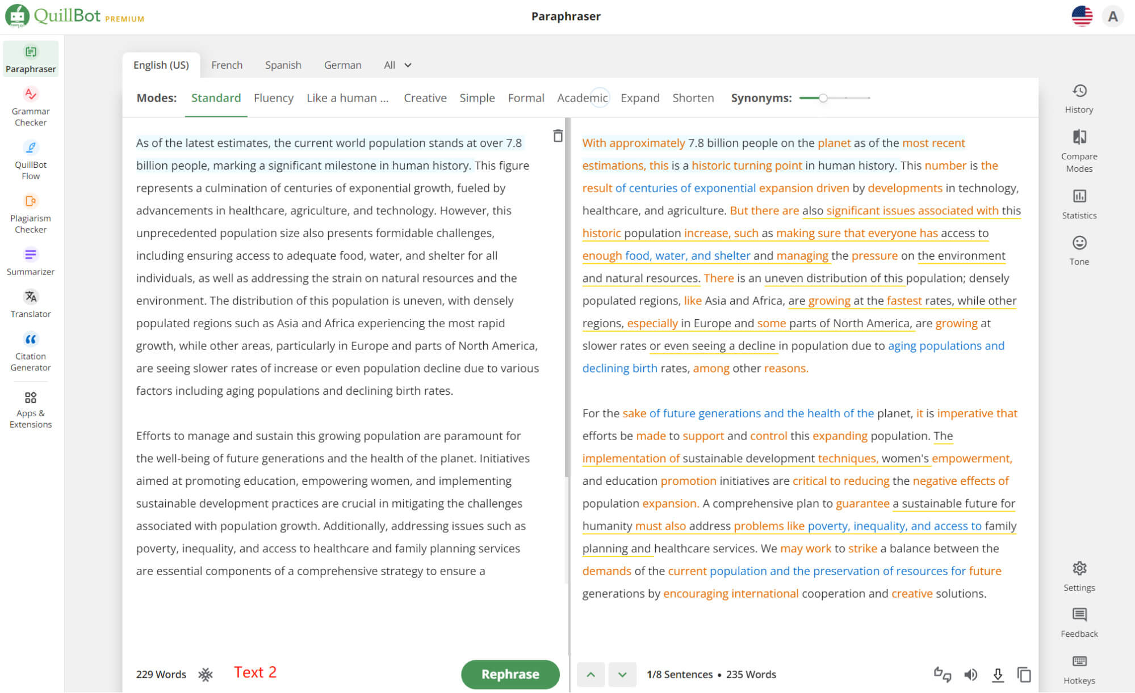
Task: Switch to the Academic paraphrasing mode
Action: click(582, 98)
